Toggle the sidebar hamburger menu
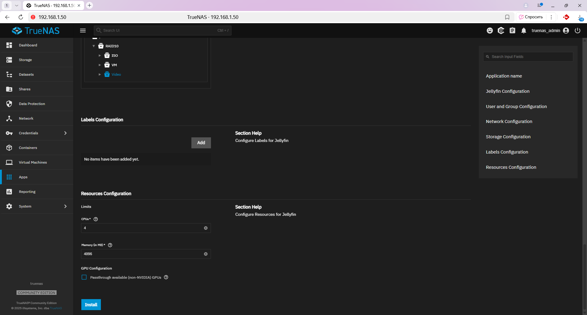Image resolution: width=587 pixels, height=315 pixels. [x=83, y=31]
